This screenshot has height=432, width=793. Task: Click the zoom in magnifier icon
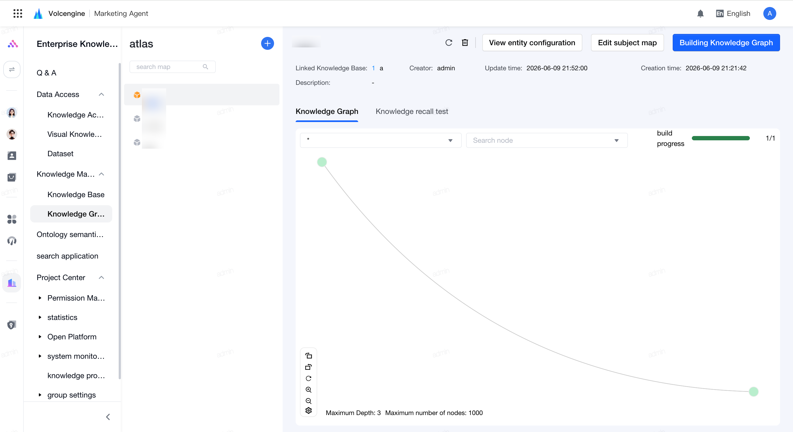309,389
